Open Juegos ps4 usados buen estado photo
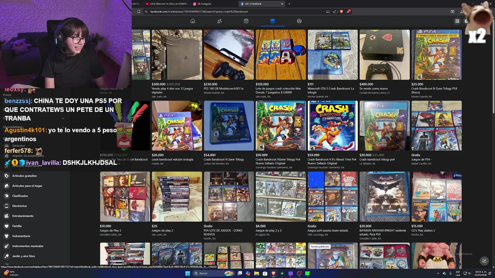 (333, 197)
